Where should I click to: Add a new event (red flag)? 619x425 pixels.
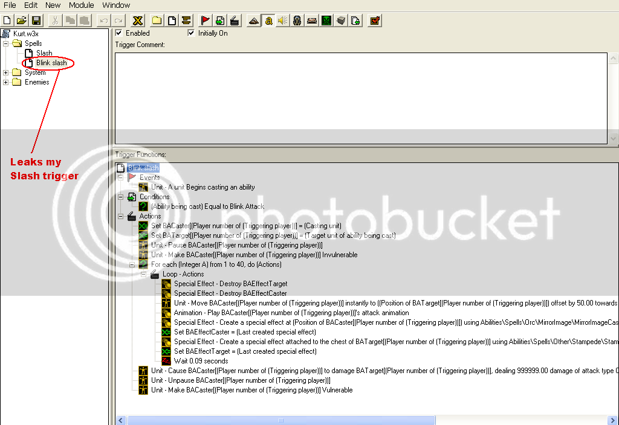[x=206, y=21]
